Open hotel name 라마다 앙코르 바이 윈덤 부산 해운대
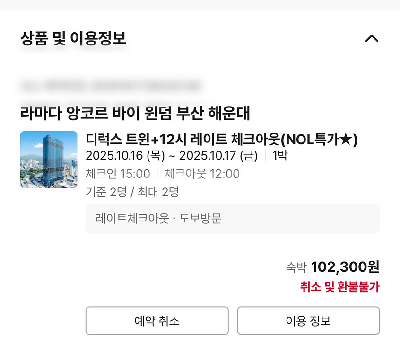The image size is (400, 355). click(x=135, y=113)
